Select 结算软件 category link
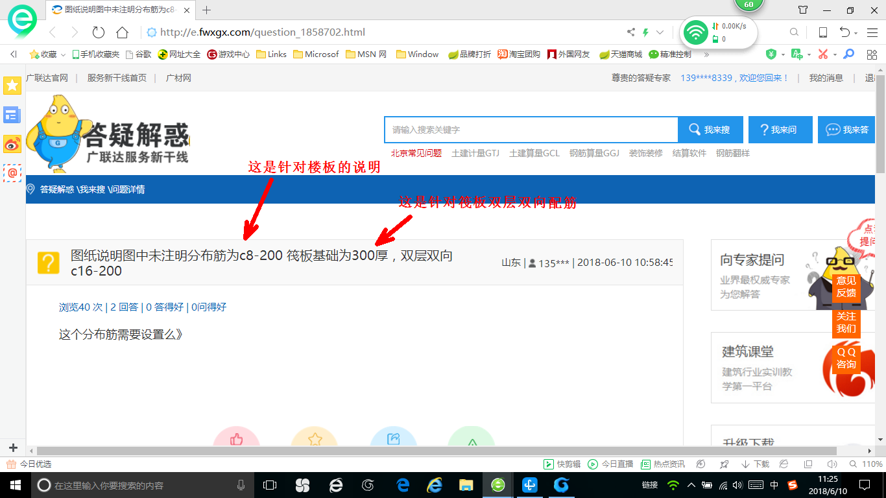Image resolution: width=886 pixels, height=498 pixels. [x=689, y=153]
